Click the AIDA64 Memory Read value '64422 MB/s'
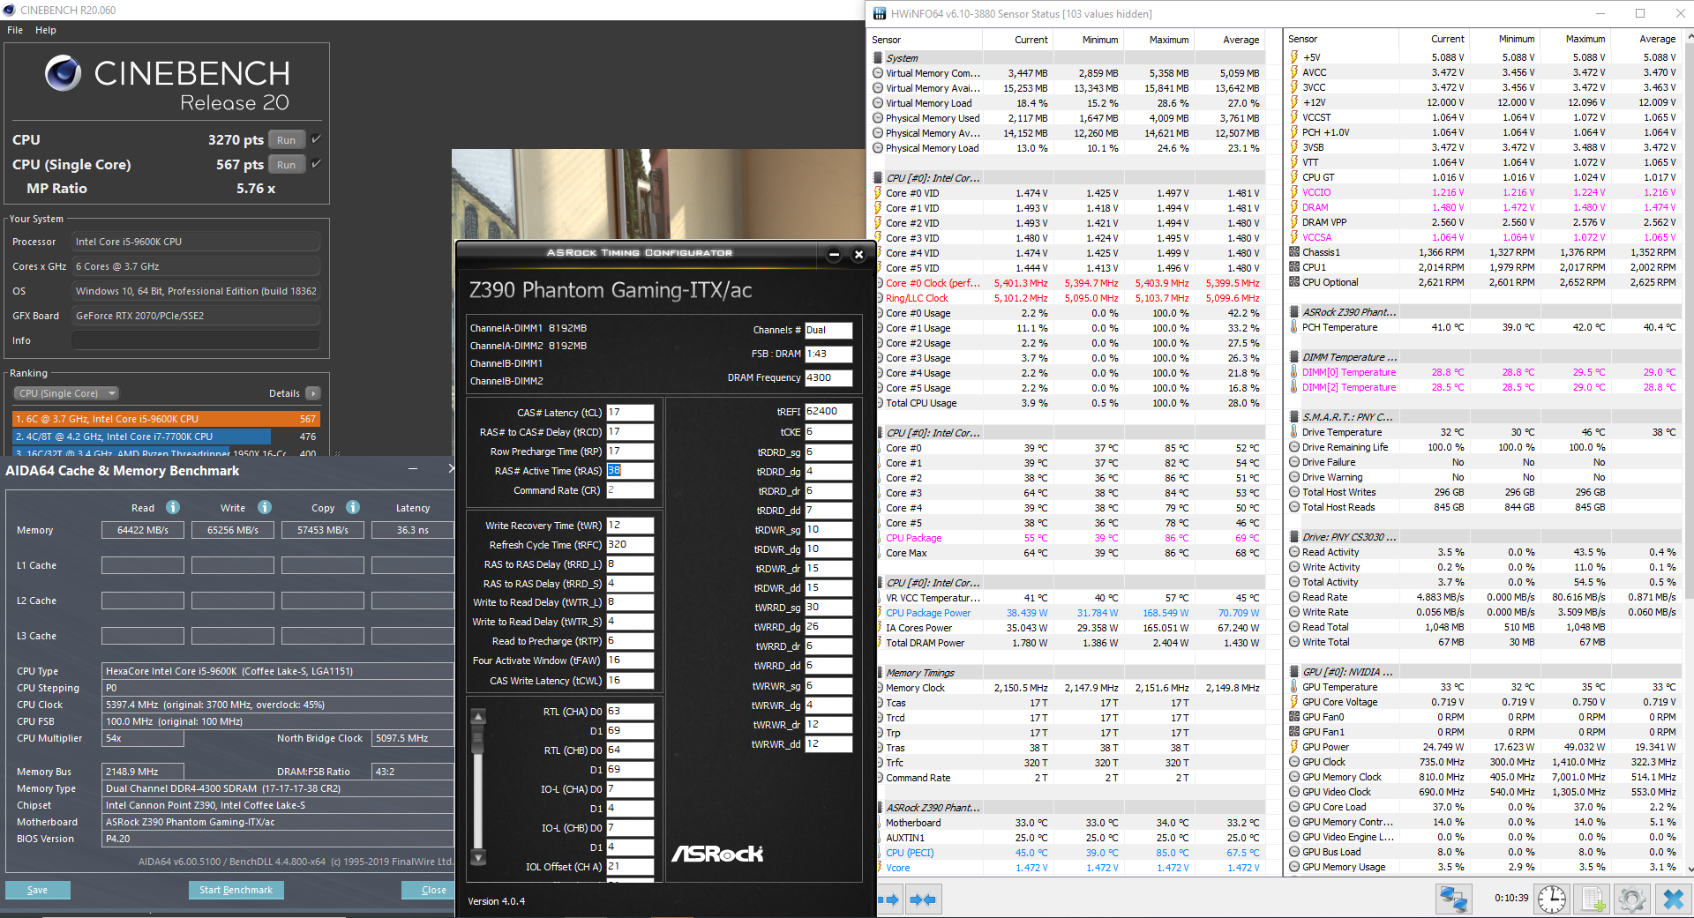Image resolution: width=1694 pixels, height=918 pixels. (x=143, y=530)
